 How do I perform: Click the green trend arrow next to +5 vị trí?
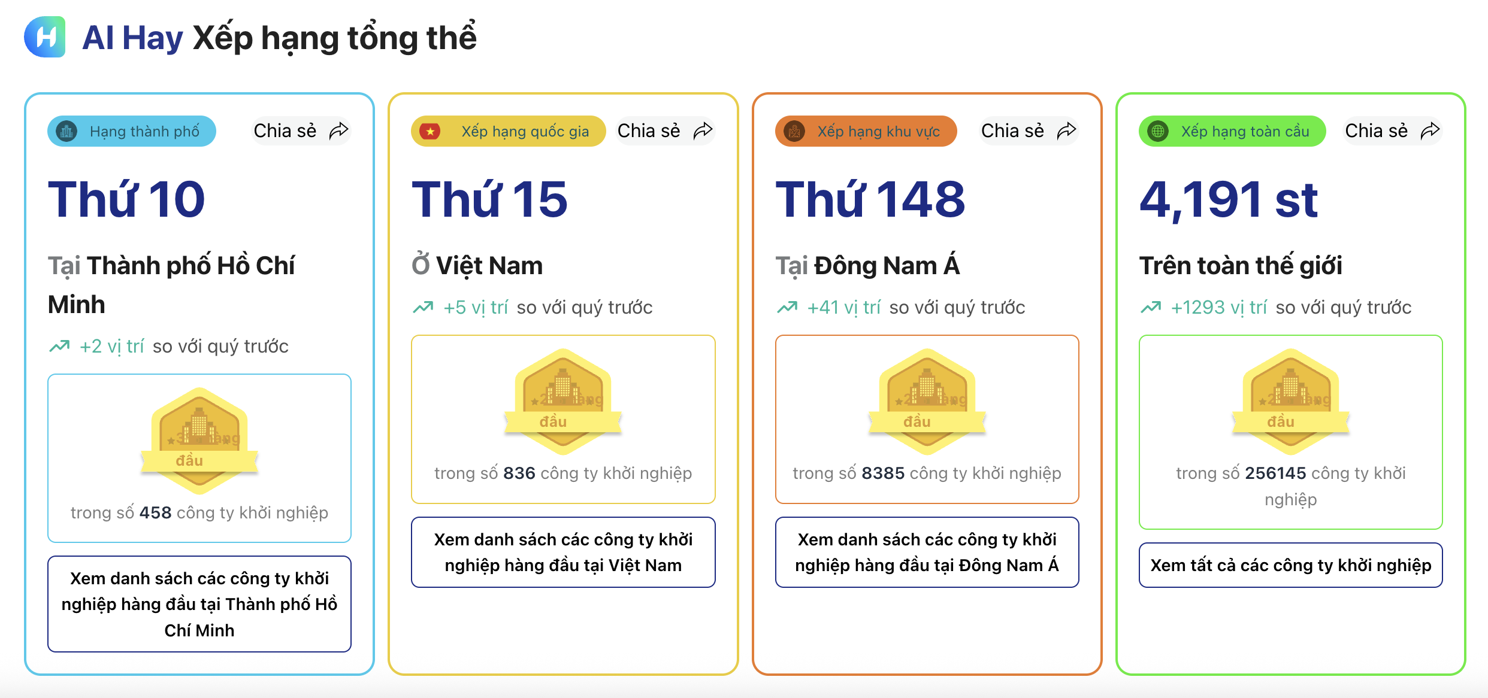coord(423,306)
